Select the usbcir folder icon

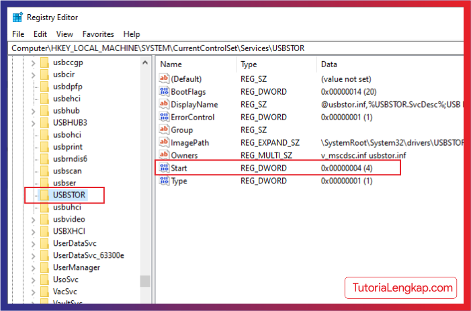tap(44, 75)
